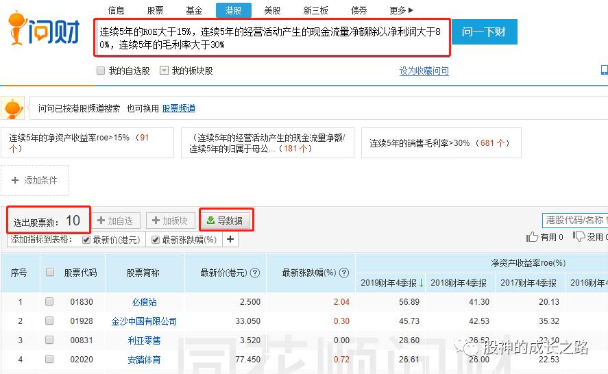Click the 净资产收益率roe(%) group header
This screenshot has width=608, height=374.
click(x=528, y=263)
